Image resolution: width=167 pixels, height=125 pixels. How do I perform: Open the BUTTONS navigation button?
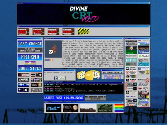click(x=68, y=32)
